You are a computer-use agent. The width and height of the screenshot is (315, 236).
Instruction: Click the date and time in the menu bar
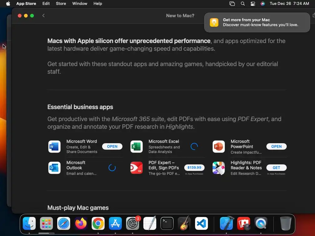pyautogui.click(x=289, y=3)
